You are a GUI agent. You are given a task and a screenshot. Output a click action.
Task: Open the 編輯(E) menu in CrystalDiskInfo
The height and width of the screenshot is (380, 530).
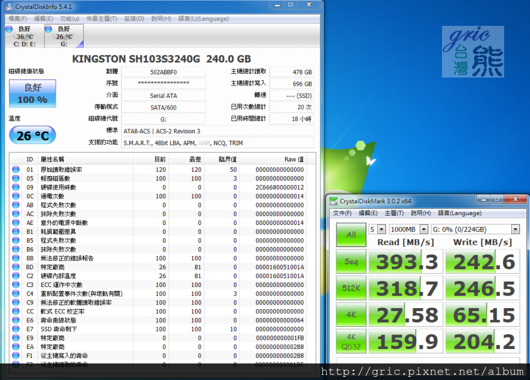(x=43, y=19)
